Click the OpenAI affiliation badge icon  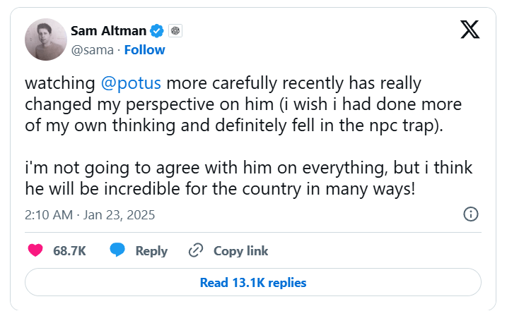pyautogui.click(x=175, y=30)
